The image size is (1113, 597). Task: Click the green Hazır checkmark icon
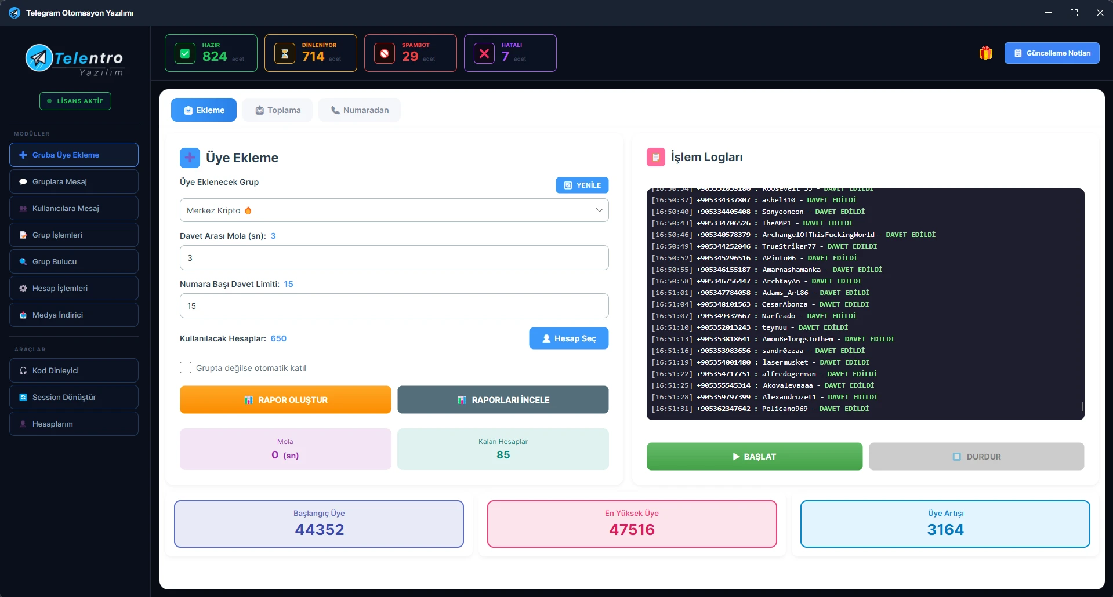(185, 54)
